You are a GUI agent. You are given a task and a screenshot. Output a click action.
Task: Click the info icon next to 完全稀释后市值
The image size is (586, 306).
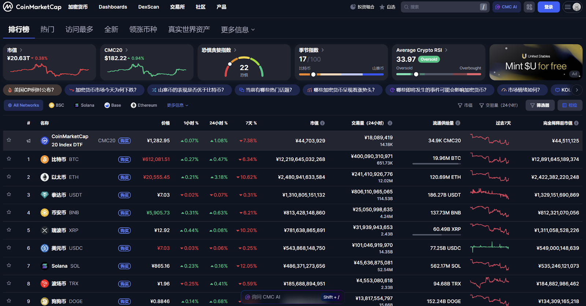pos(576,123)
